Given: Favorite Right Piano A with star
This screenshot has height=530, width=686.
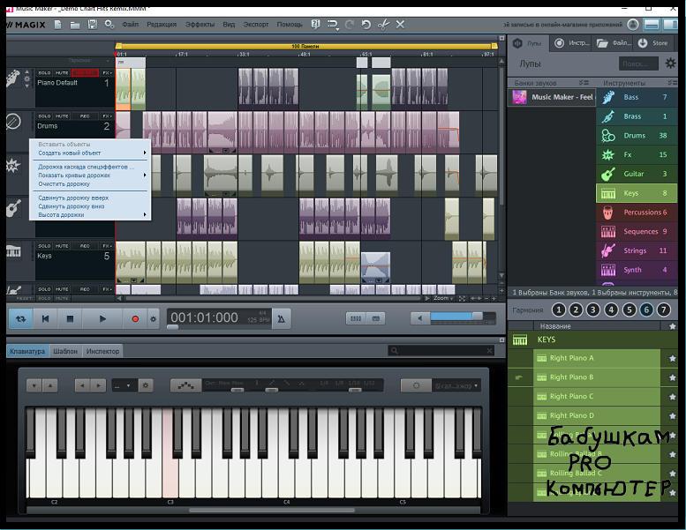Looking at the screenshot, I should coord(673,358).
